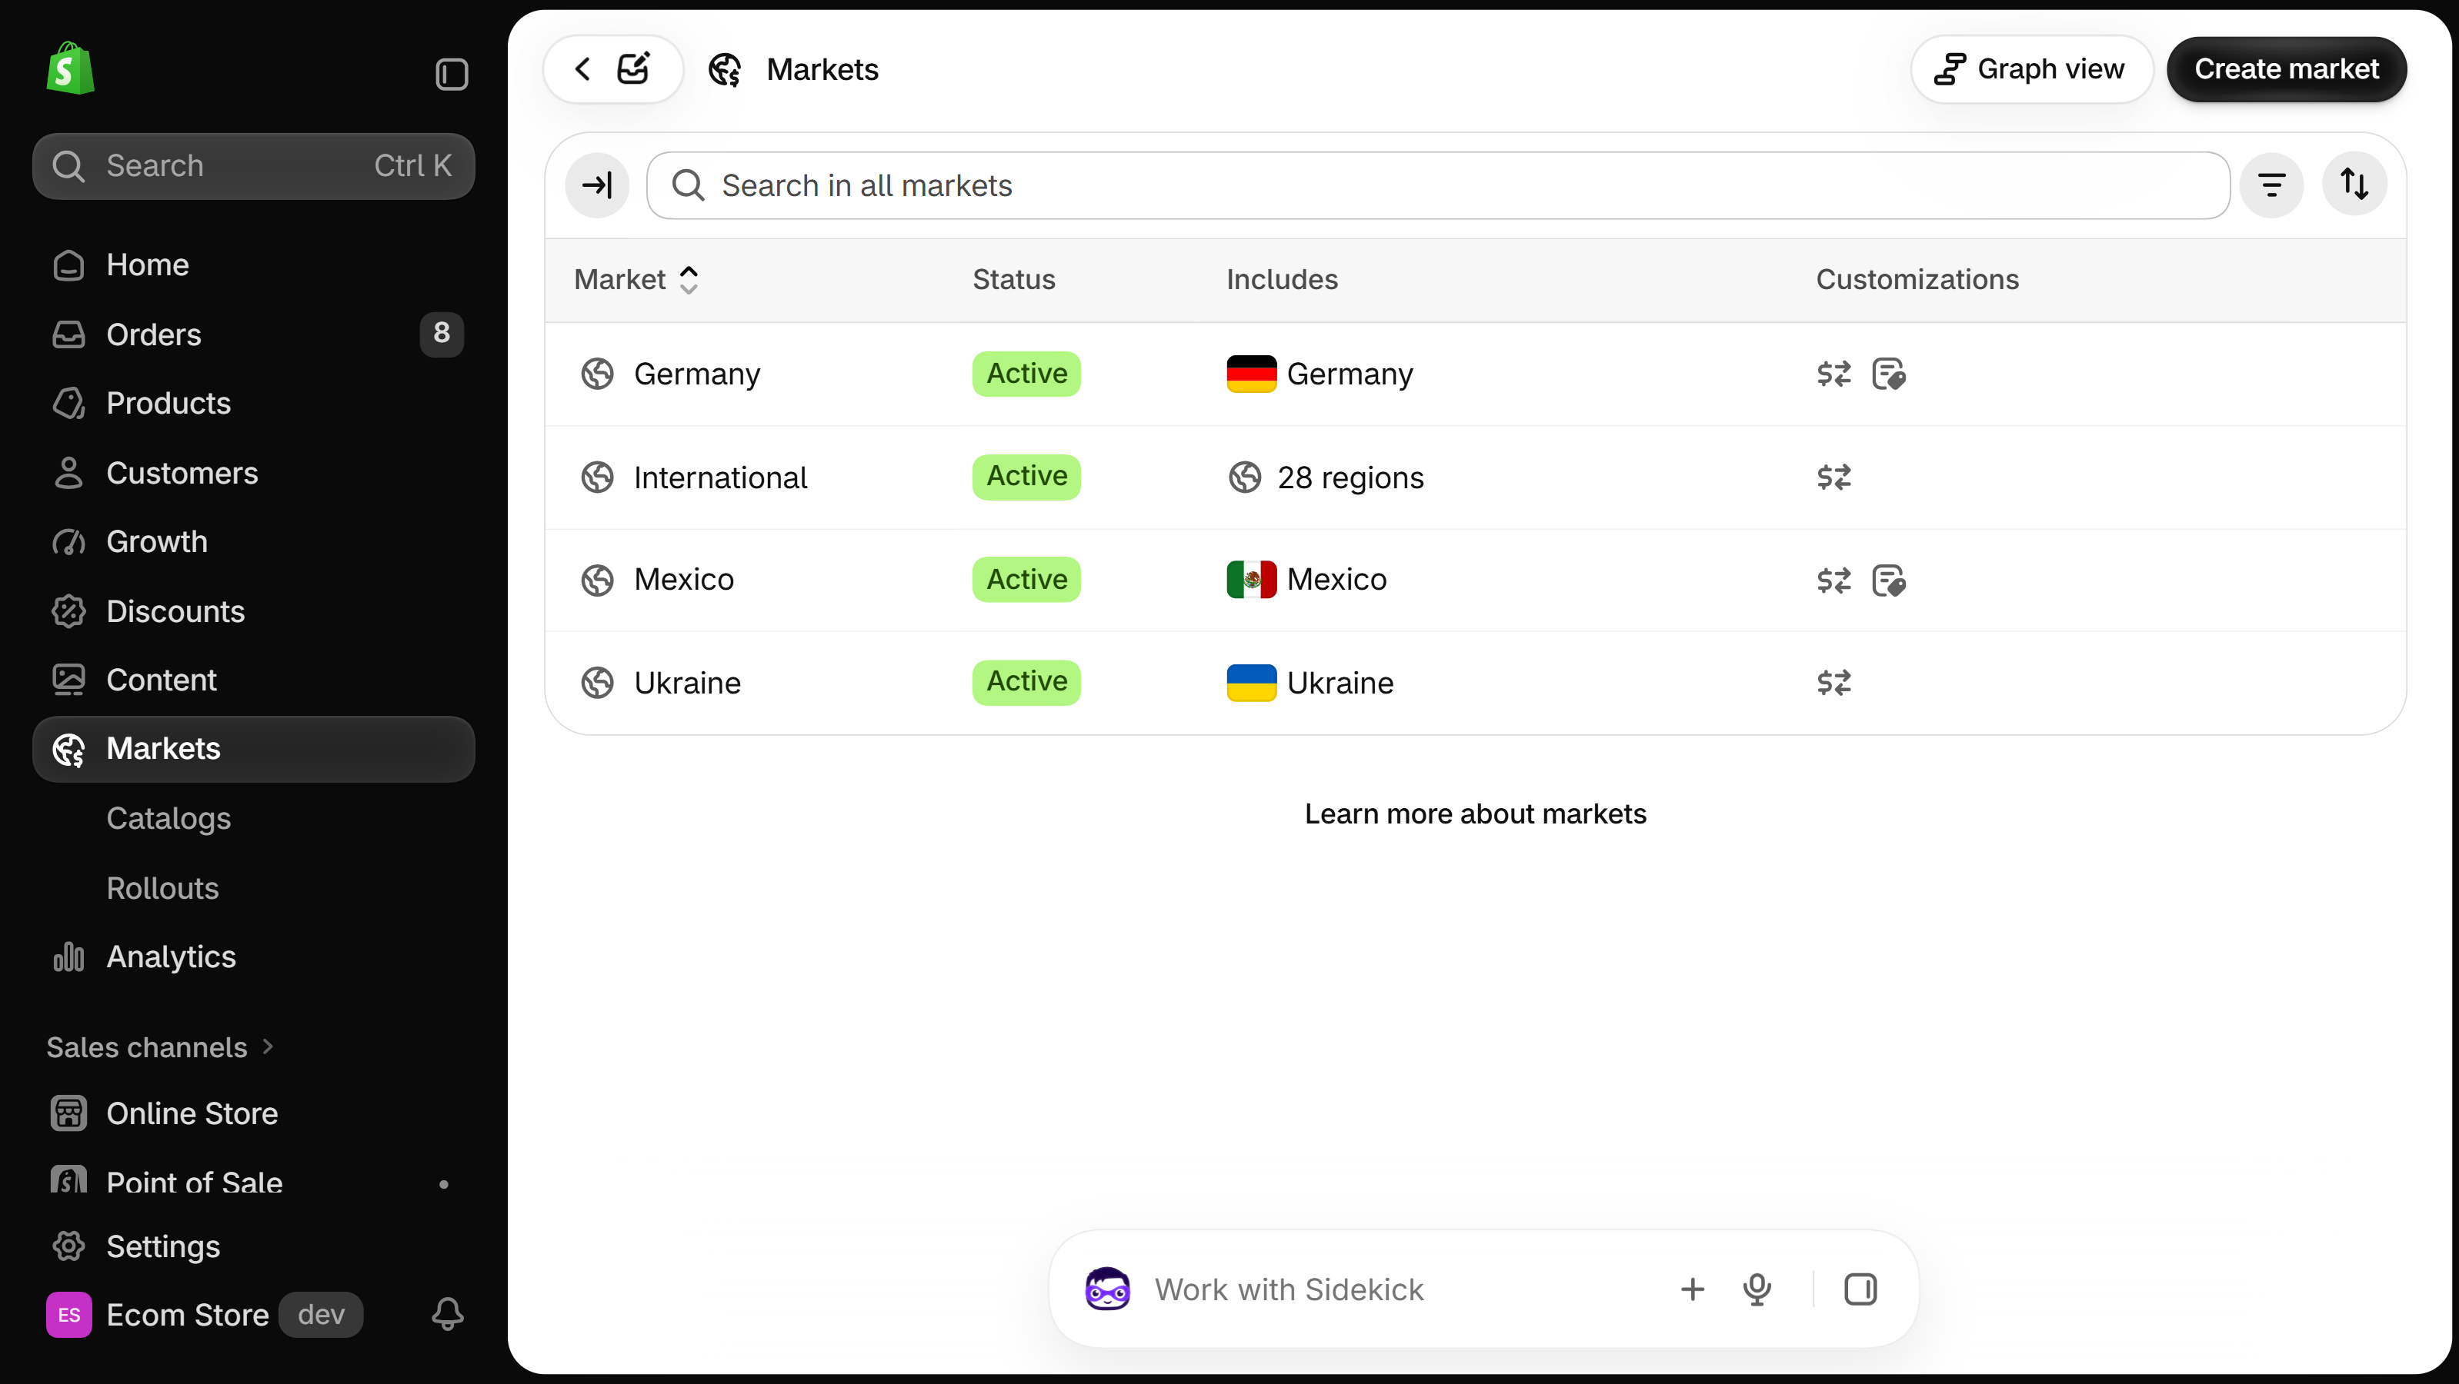Go back with the arrow button

[583, 68]
